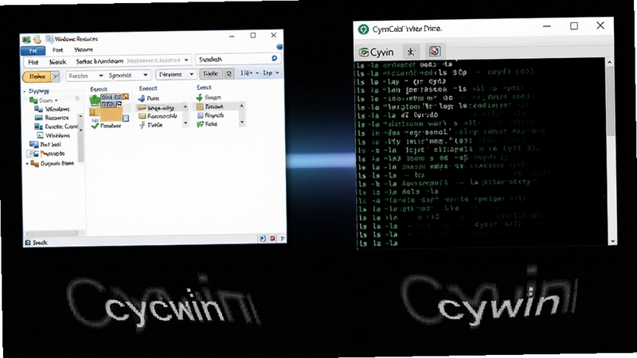The image size is (637, 358).
Task: Click the down arrow of the terminal scrollbar
Action: pyautogui.click(x=612, y=241)
